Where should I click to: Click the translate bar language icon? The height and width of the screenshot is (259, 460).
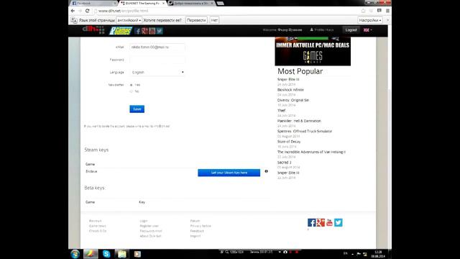(74, 20)
